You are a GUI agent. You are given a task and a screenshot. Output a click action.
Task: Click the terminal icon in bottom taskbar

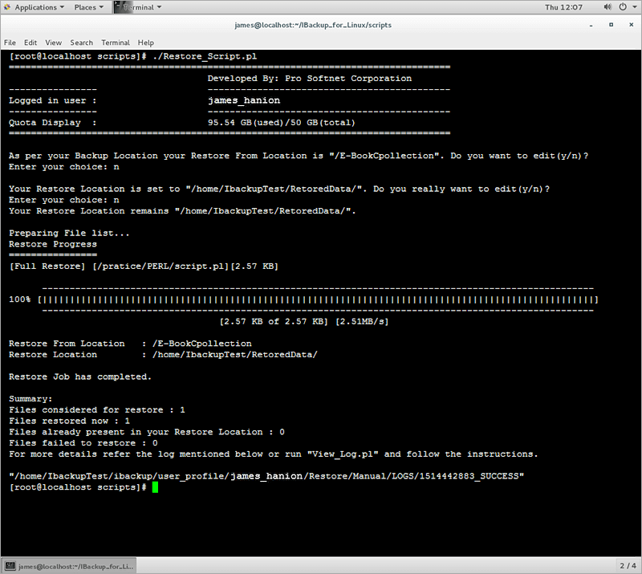[10, 566]
